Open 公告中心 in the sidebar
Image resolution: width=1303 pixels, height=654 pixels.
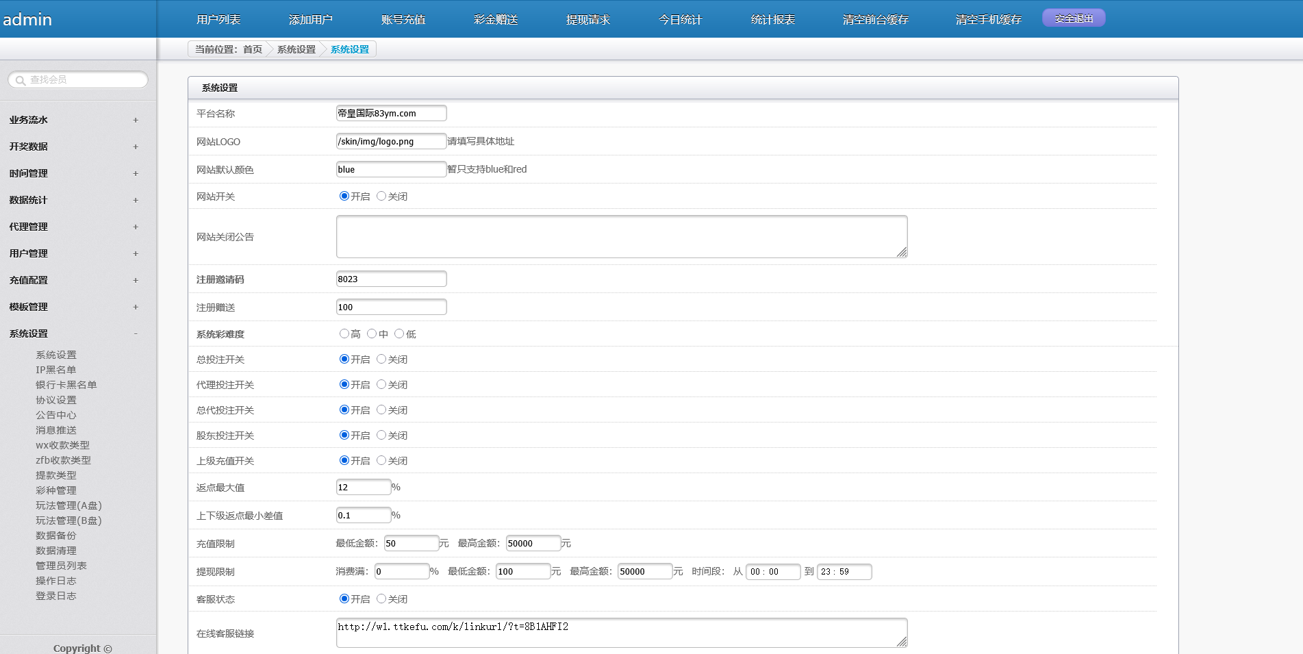point(56,415)
